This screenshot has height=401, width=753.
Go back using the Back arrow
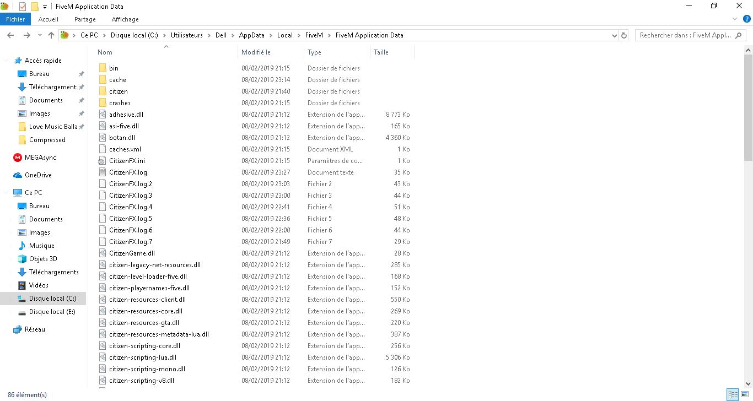coord(10,35)
